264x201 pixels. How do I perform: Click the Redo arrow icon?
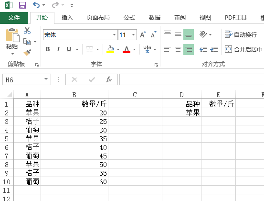(55, 5)
